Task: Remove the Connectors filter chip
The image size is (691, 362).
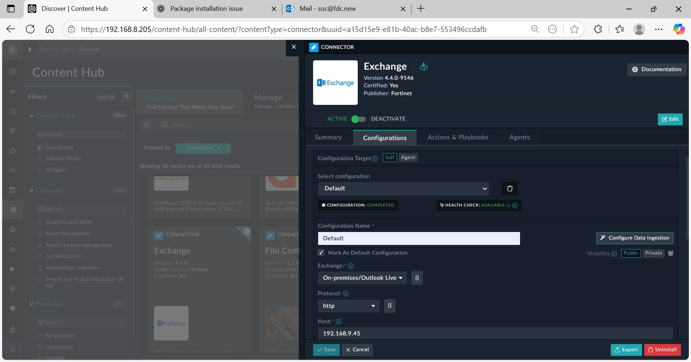Action: point(219,148)
